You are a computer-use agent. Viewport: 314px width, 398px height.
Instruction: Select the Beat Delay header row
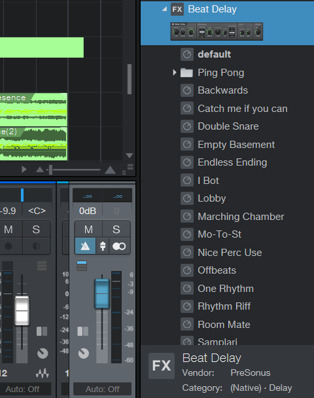(227, 24)
